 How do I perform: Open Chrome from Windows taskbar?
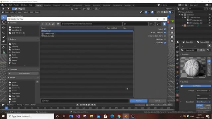[119, 116]
